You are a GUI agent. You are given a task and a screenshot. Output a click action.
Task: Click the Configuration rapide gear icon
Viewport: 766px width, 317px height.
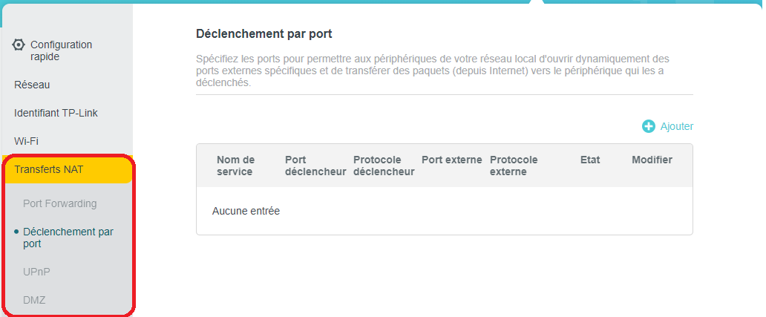19,45
